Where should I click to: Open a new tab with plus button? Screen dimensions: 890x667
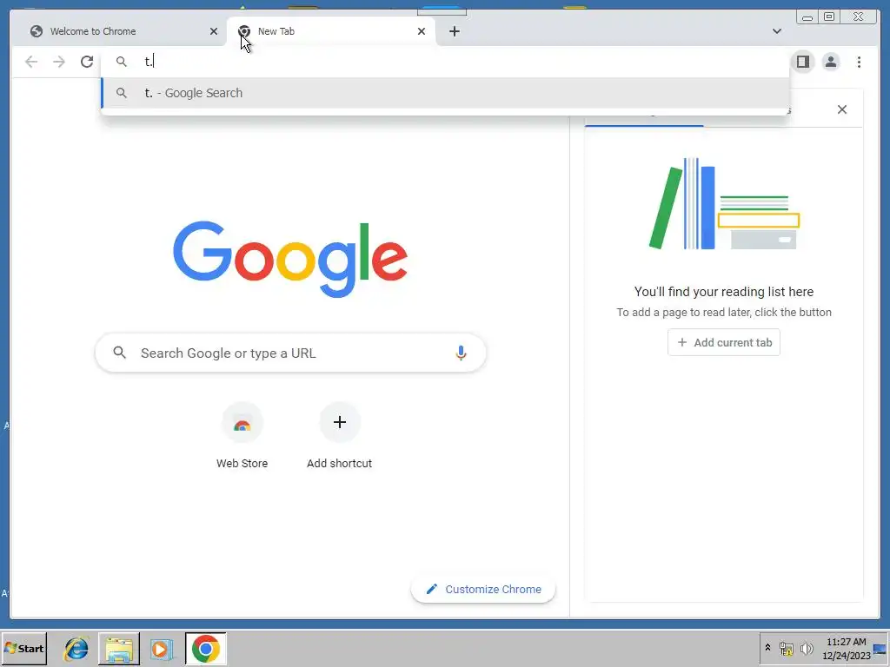[x=454, y=31]
